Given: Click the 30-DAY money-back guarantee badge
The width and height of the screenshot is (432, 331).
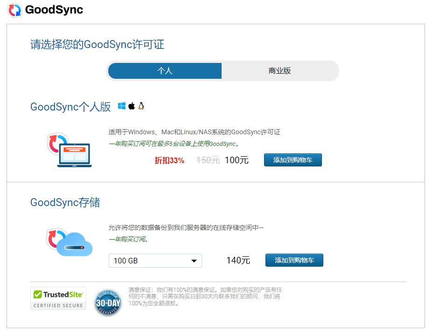Looking at the screenshot, I should click(x=108, y=303).
